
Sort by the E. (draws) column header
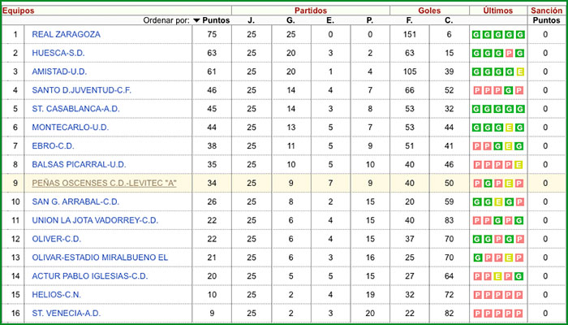(x=330, y=20)
